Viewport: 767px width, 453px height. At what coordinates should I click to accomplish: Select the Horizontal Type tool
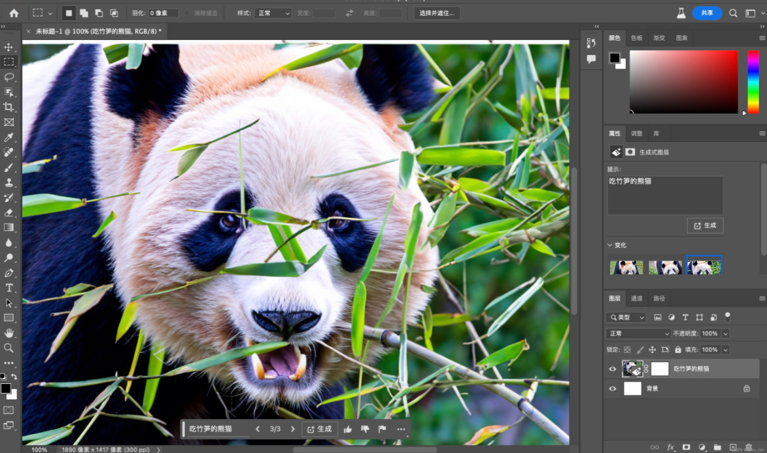[9, 288]
